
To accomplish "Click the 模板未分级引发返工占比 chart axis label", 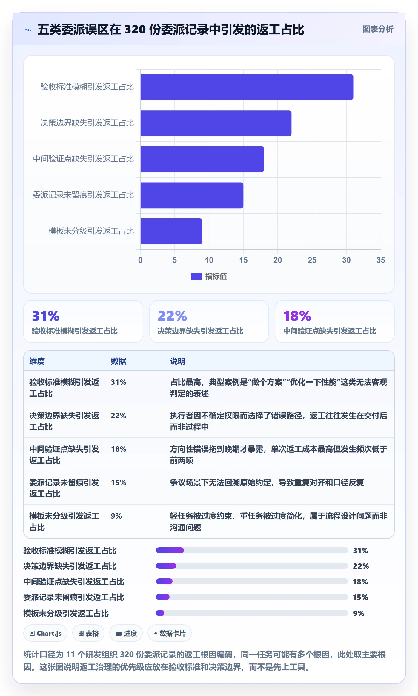I will pyautogui.click(x=91, y=231).
